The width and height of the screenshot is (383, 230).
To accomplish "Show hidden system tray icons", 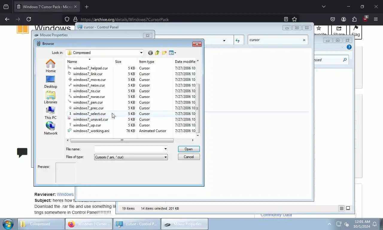I will tap(329, 224).
